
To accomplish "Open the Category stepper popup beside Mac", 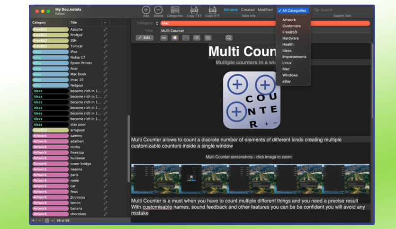I will (x=157, y=23).
